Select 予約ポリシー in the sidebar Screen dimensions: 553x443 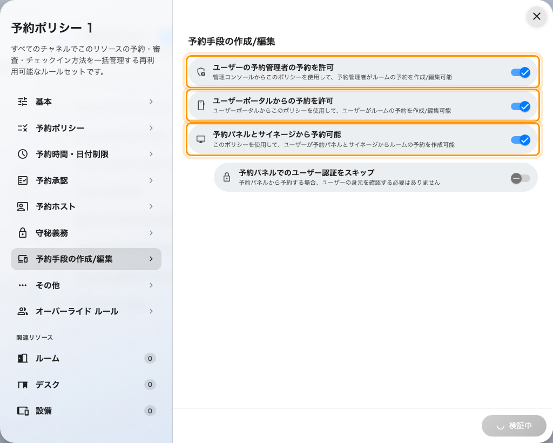[86, 128]
